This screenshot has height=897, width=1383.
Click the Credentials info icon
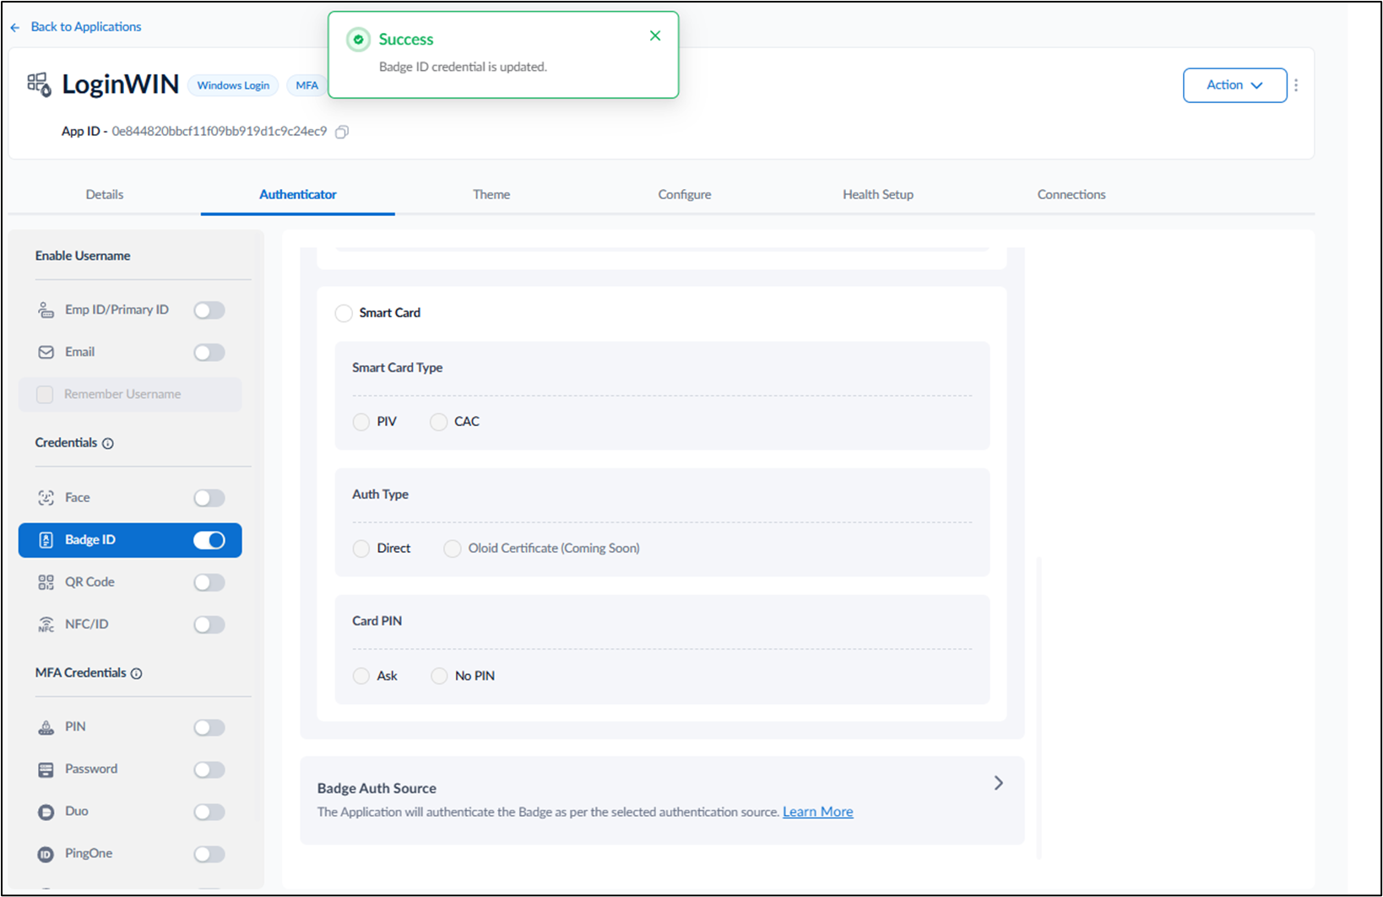click(108, 444)
